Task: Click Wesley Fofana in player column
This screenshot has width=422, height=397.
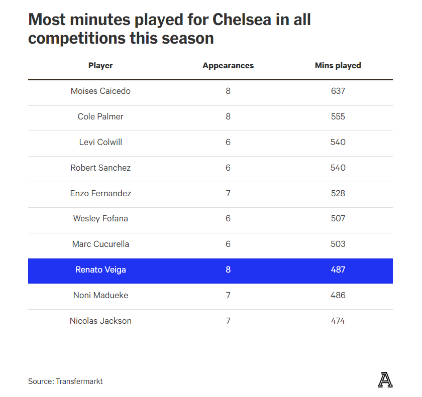Action: pyautogui.click(x=100, y=218)
